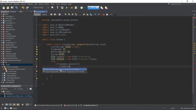This screenshot has height=110, width=196.
Task: Click the Save All toolbar icon
Action: [17, 8]
